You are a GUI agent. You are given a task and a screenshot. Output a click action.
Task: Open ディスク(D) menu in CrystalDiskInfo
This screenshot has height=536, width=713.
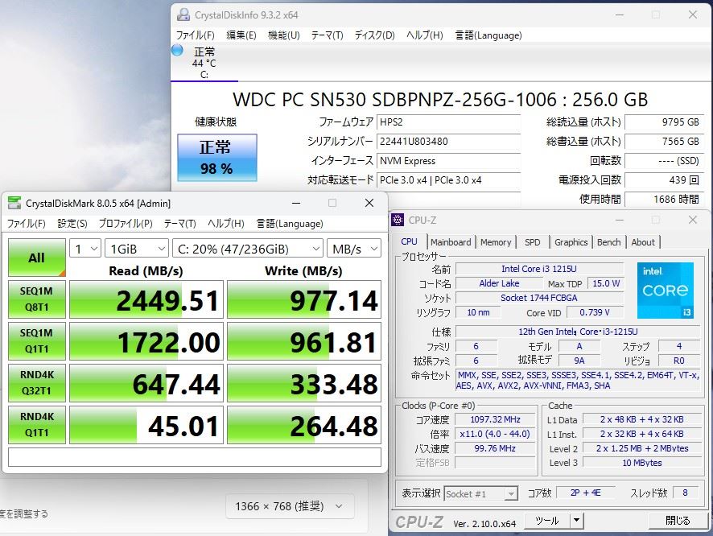point(374,35)
